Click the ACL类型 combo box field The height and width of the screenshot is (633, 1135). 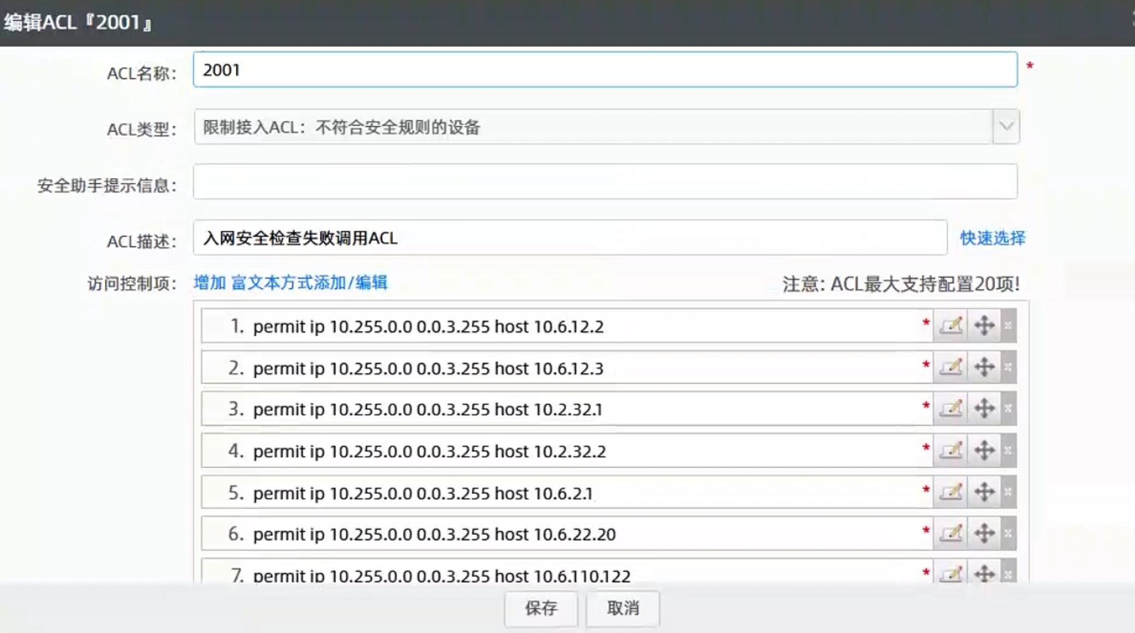pyautogui.click(x=592, y=127)
